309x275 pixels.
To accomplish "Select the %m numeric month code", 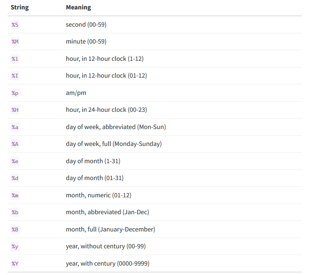I will point(15,195).
